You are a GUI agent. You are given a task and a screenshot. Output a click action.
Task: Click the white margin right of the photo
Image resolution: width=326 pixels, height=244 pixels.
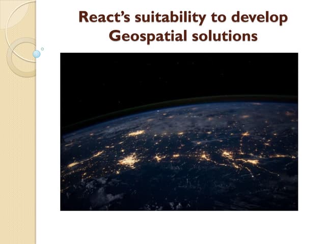(312, 132)
